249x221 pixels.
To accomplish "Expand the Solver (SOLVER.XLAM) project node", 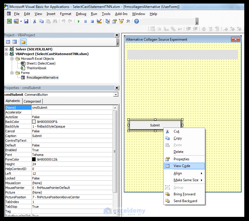I will 7,49.
